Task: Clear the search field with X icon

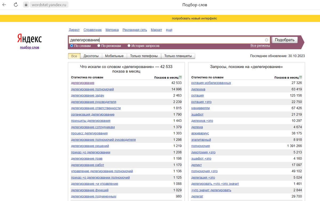Action: 267,40
